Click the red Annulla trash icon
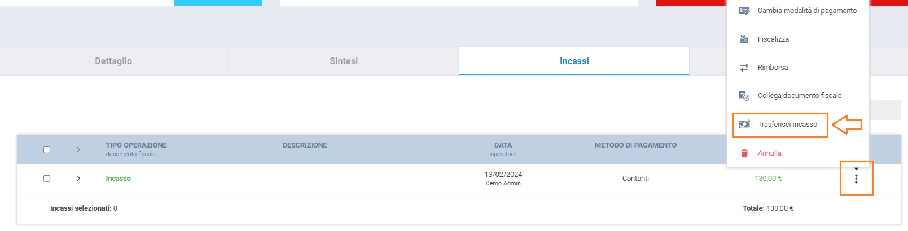Screen dimensions: 908x231 pos(744,153)
